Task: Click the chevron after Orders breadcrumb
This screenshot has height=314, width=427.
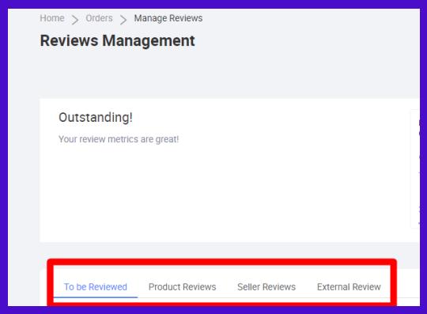Action: pyautogui.click(x=123, y=20)
